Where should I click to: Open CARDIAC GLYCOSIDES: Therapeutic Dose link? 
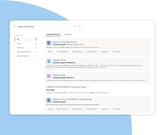66,87
